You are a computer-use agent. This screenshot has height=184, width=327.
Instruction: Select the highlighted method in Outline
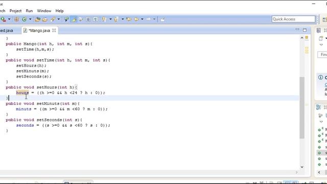322,153
